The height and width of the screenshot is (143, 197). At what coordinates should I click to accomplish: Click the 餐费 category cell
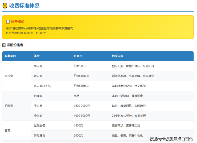[7, 131]
